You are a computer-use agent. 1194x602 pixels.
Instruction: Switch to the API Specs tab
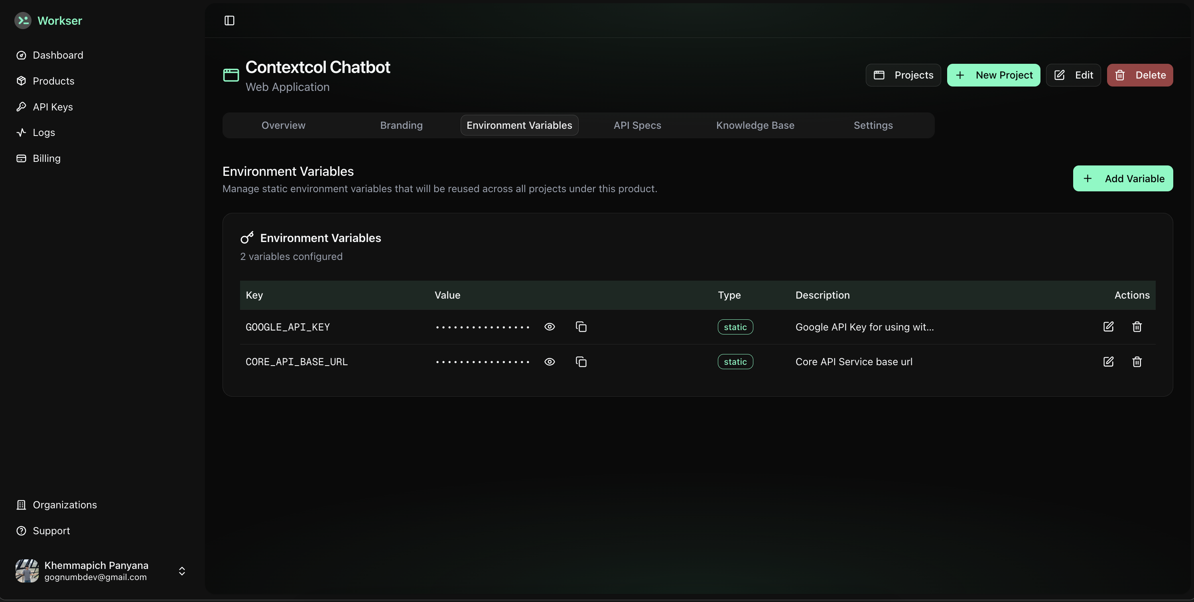(637, 125)
